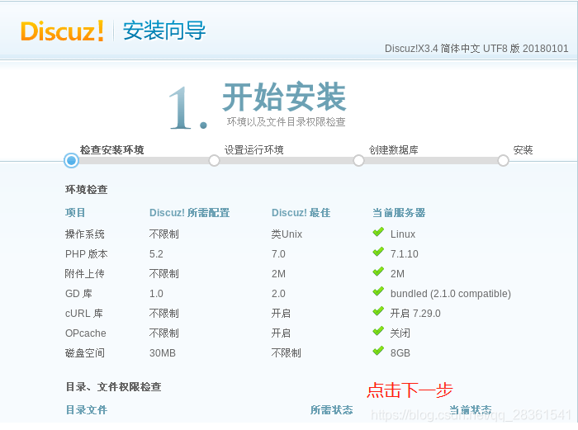Click the 设置运行环境 step circle
578x430 pixels.
(214, 161)
